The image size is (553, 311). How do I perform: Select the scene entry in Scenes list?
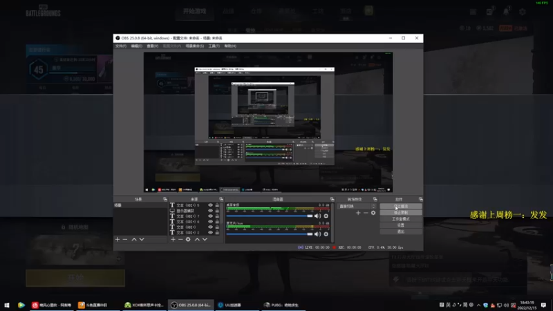pos(140,205)
